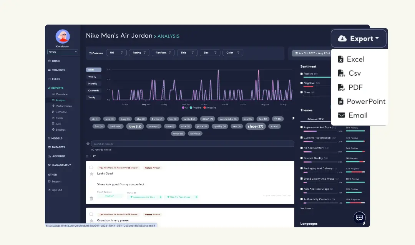The height and width of the screenshot is (245, 415).
Task: Click the Search in records field
Action: coord(192,144)
